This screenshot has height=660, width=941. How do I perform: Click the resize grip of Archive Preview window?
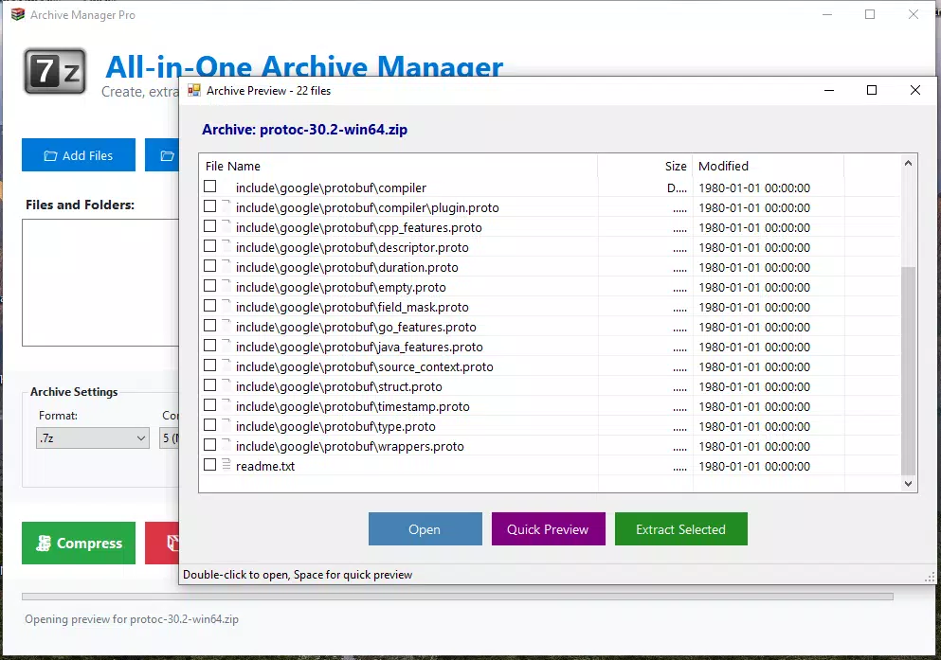coord(931,578)
